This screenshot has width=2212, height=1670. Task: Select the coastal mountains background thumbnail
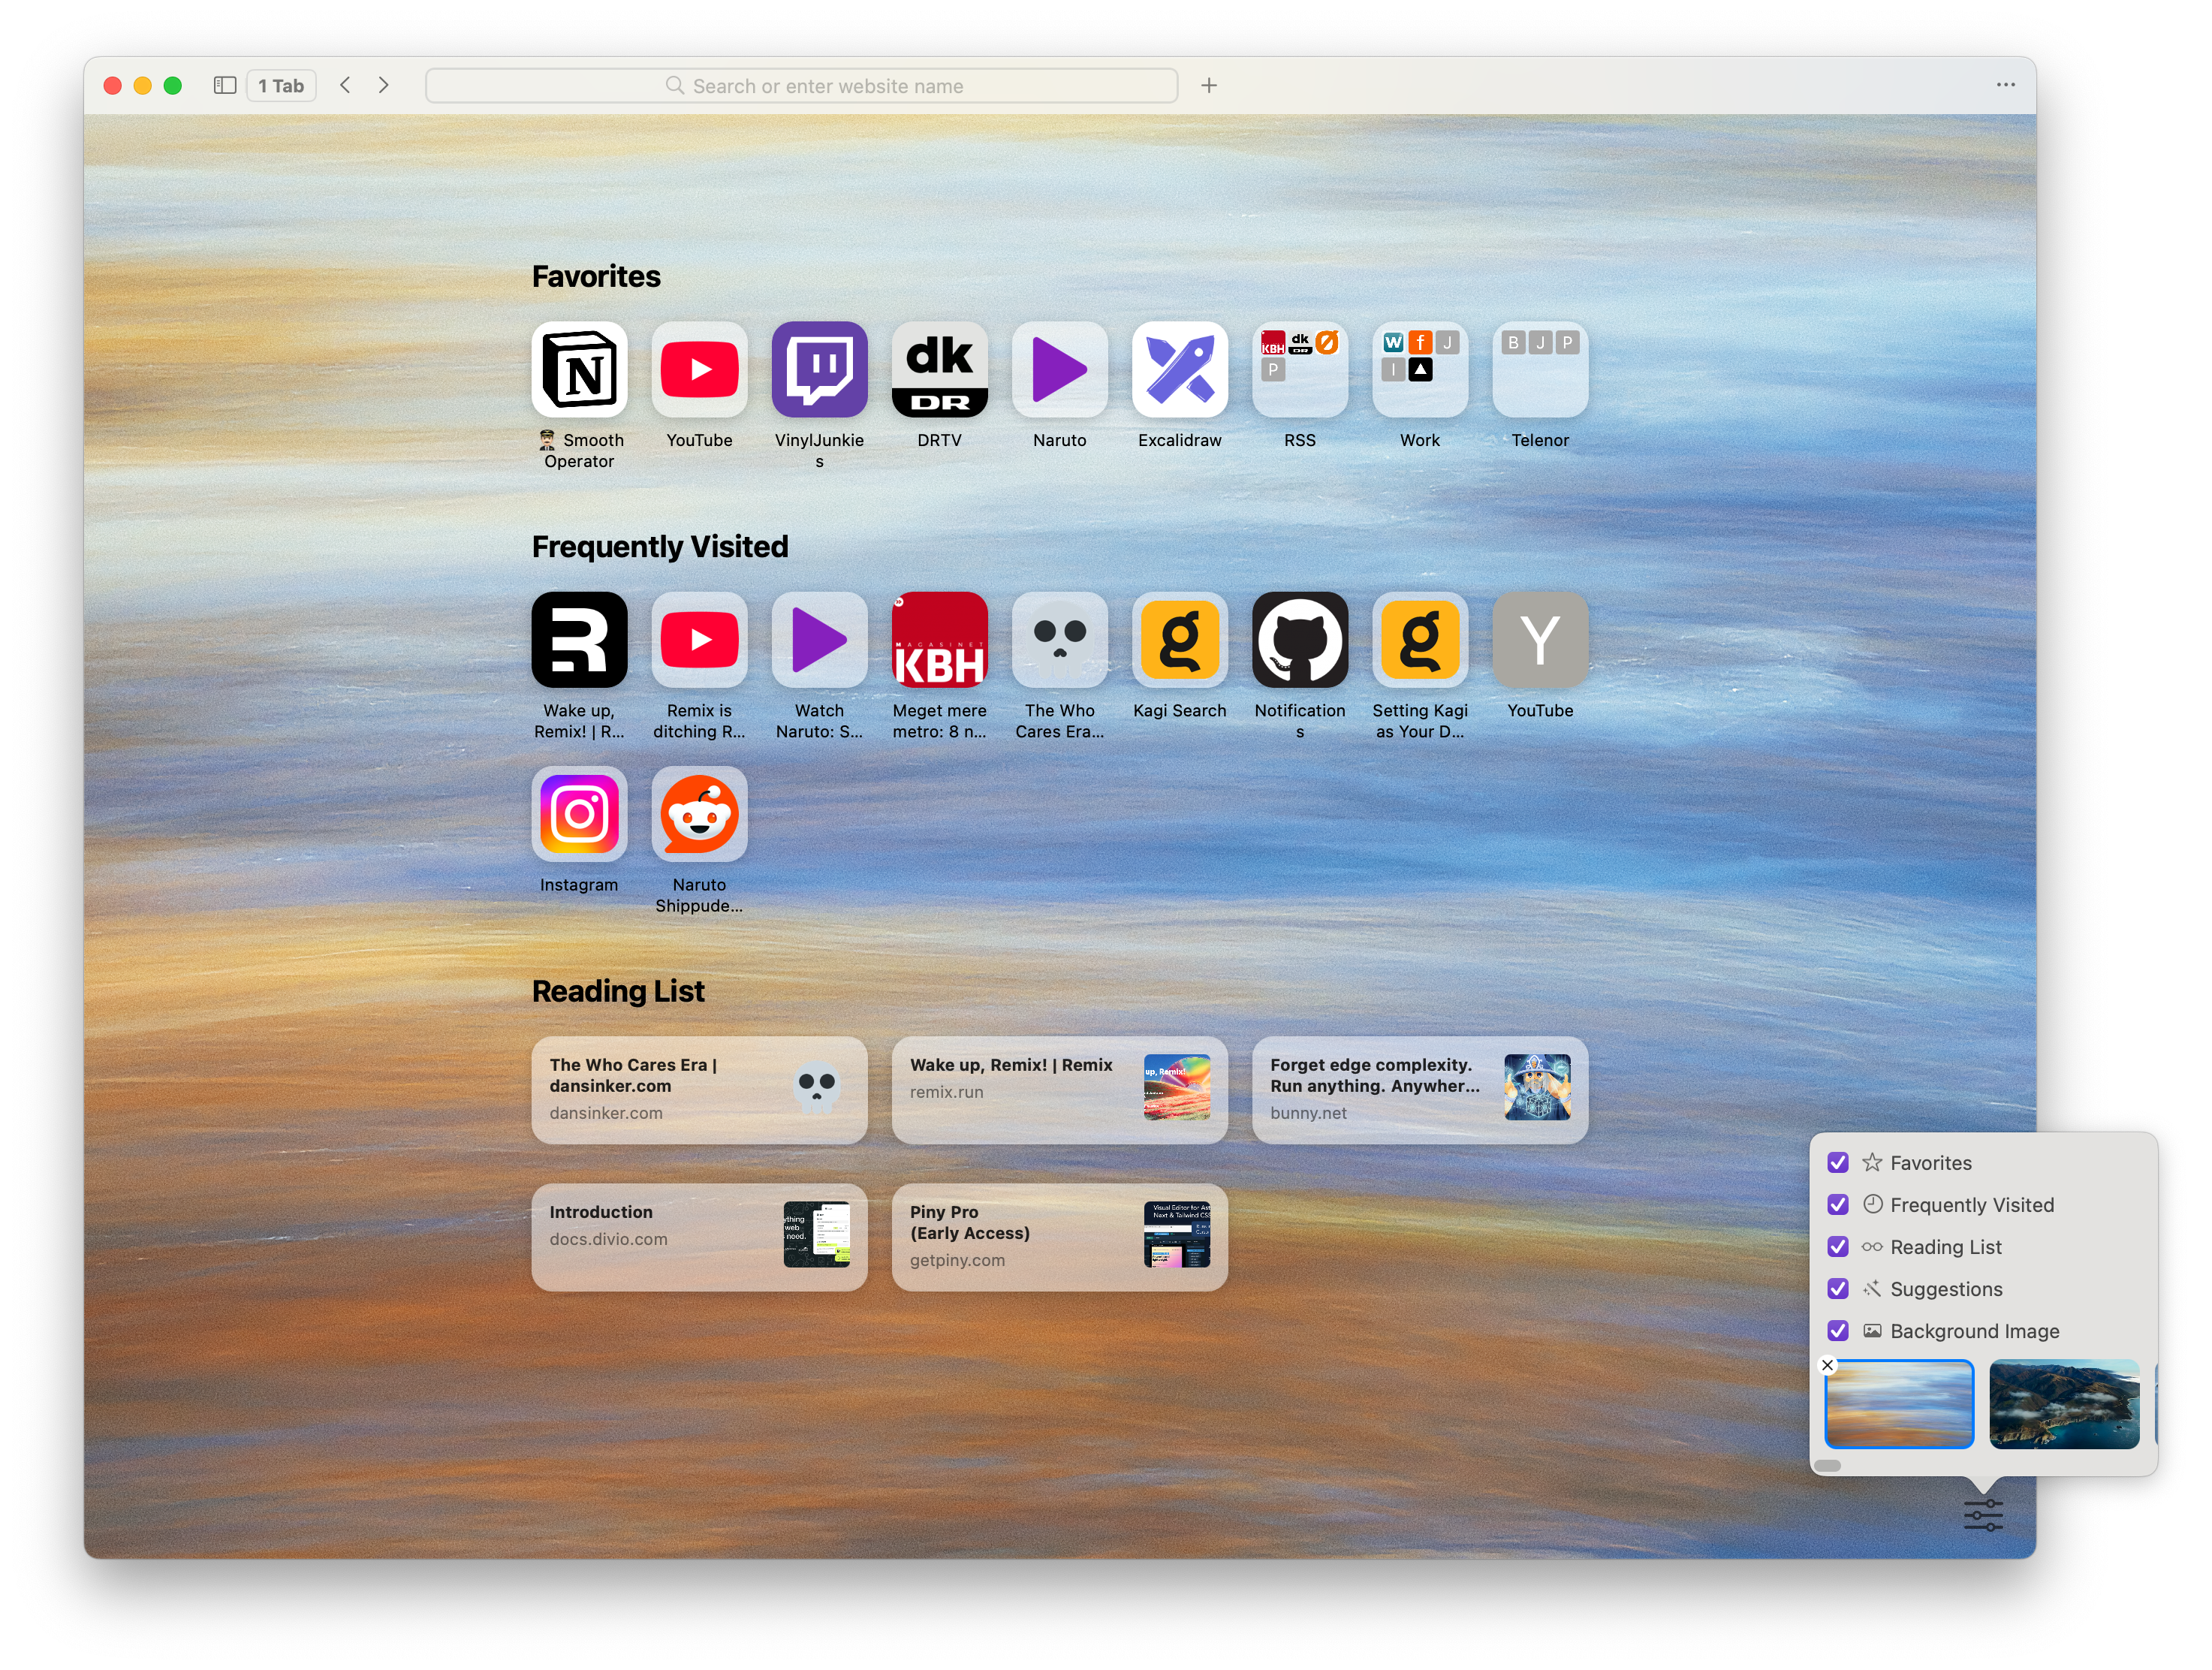pos(2064,1404)
